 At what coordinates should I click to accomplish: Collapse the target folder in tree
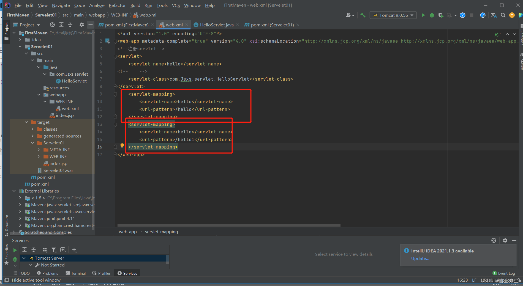(x=26, y=122)
